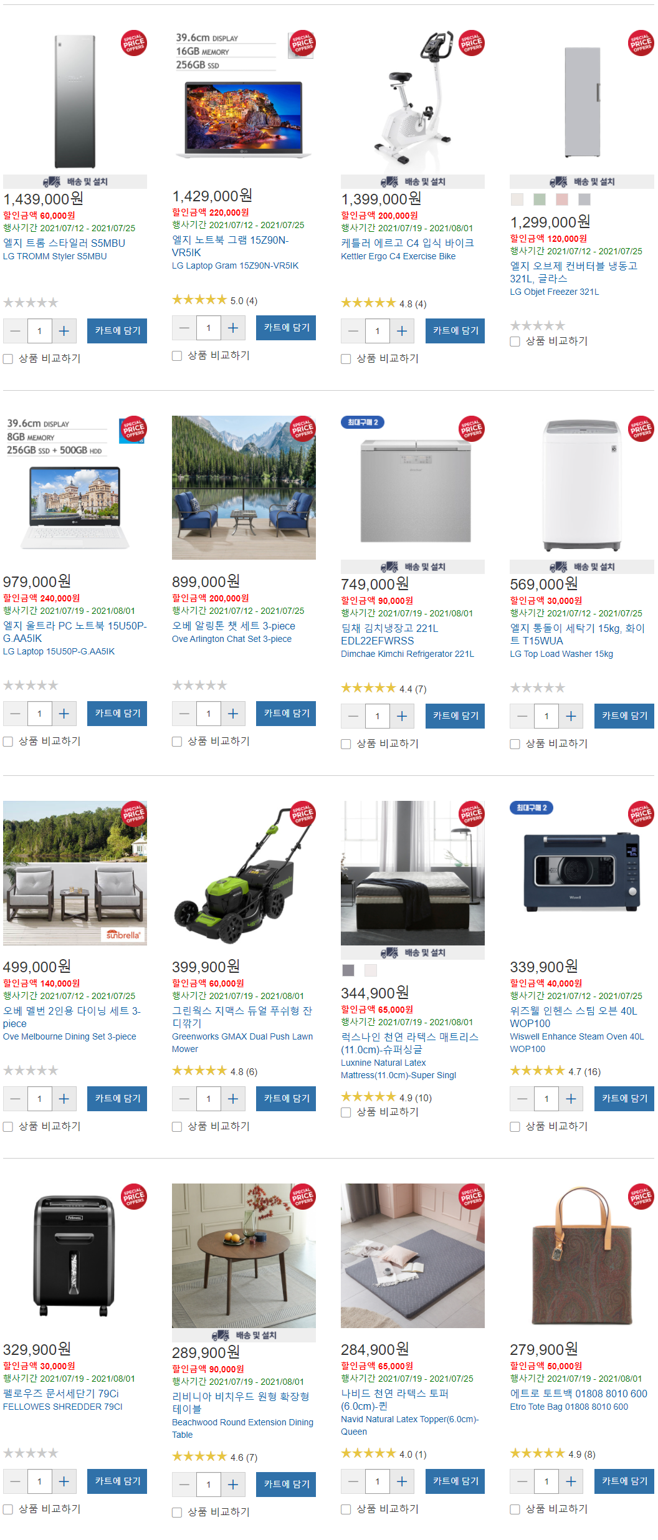
Task: Add LG Laptop 15U50P-G.AA5IK to cart
Action: [x=117, y=713]
